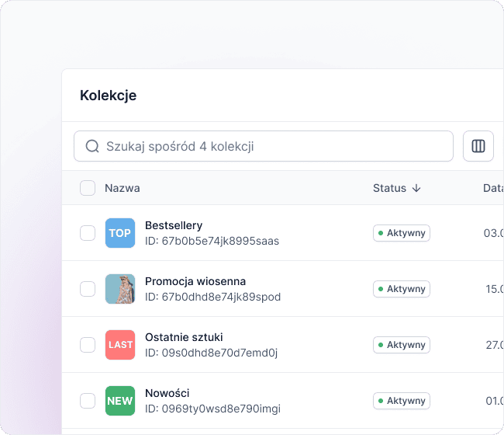Focus the Szukaj spośród 4 kolekcji field
This screenshot has width=504, height=435.
coord(264,146)
